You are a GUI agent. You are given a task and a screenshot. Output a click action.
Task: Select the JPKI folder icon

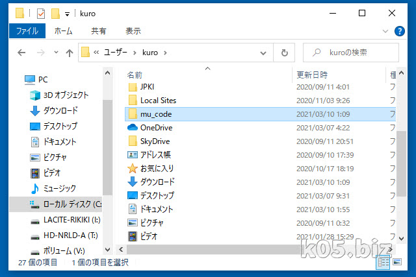[x=133, y=87]
